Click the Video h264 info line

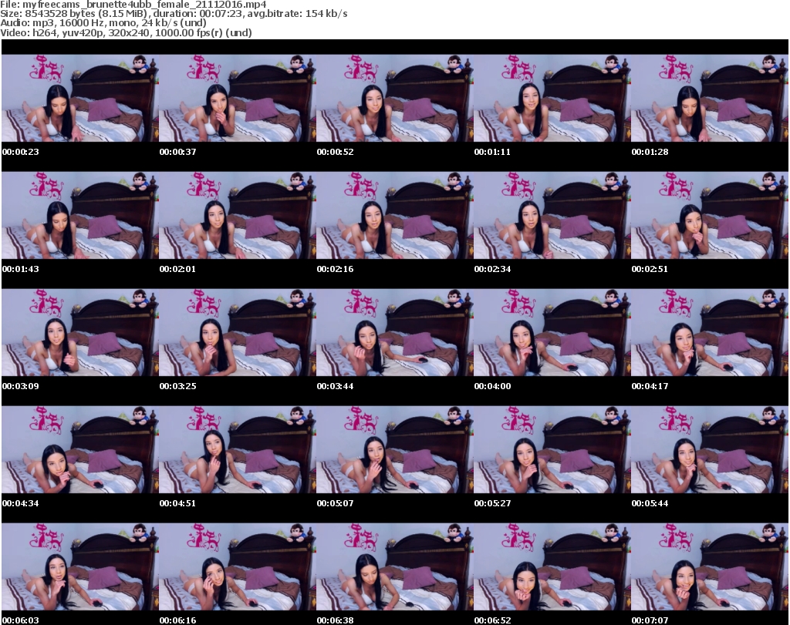pos(126,32)
